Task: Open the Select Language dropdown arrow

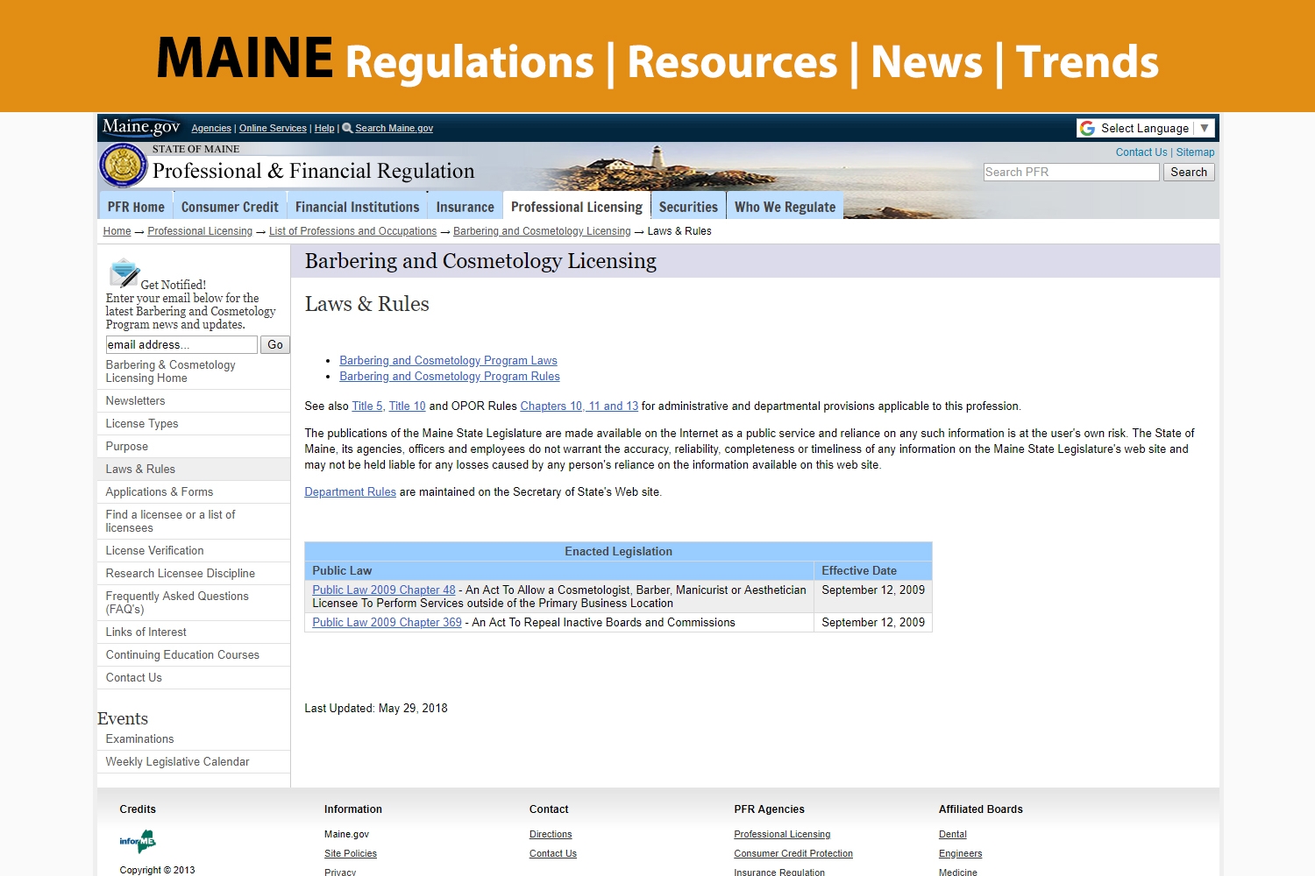Action: point(1205,128)
